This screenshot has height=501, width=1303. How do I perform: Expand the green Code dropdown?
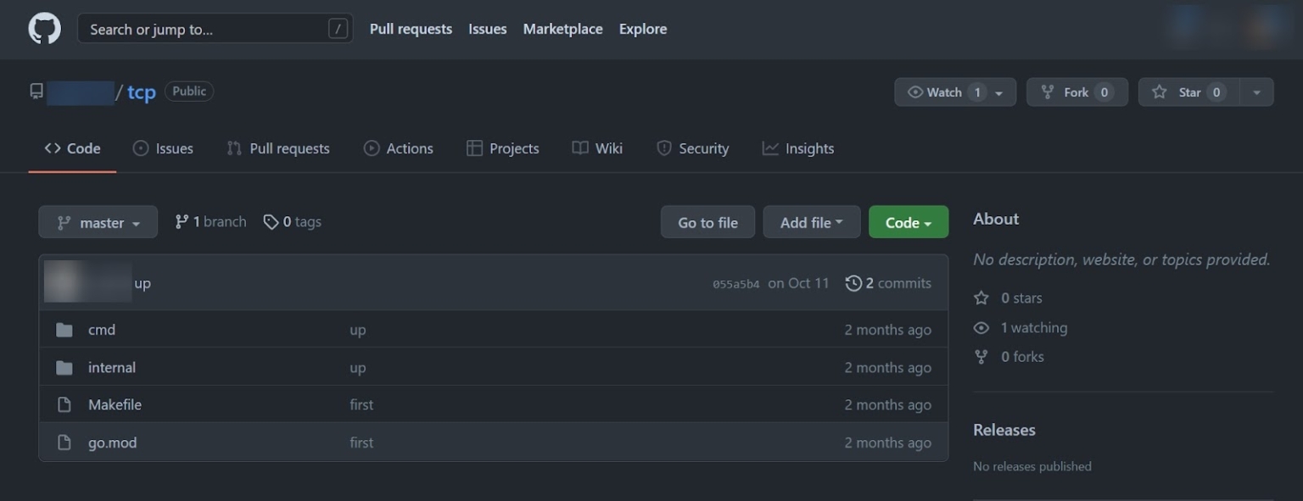pyautogui.click(x=908, y=223)
